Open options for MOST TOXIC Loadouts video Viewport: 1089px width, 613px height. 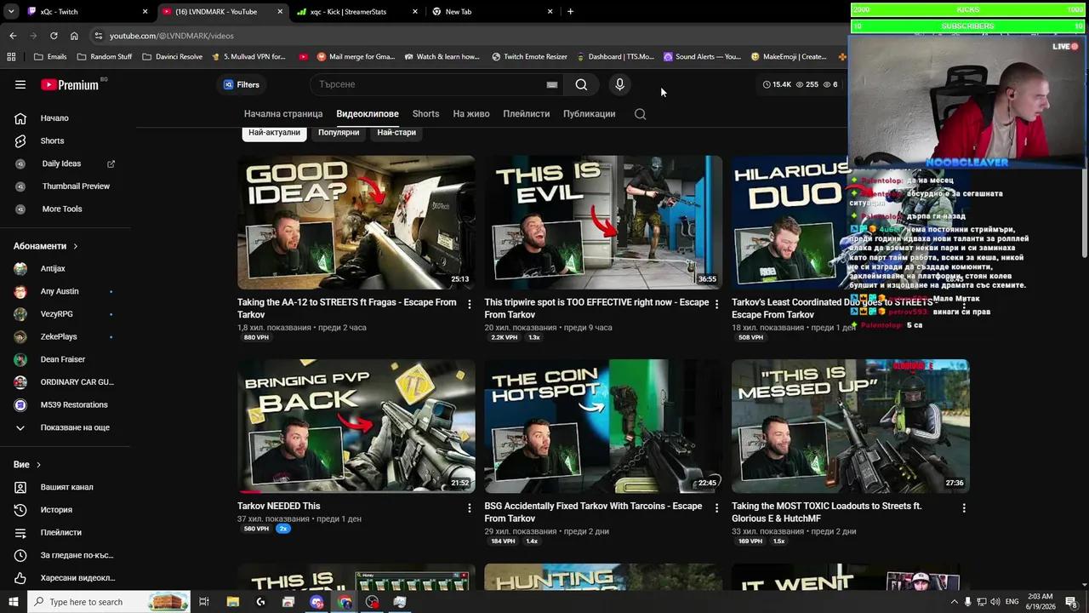(964, 508)
